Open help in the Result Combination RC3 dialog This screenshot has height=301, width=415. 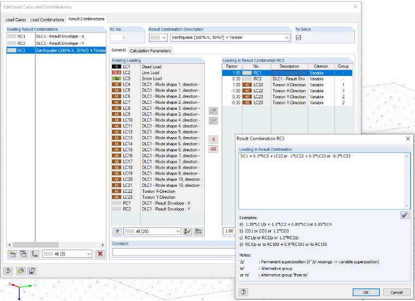click(x=244, y=292)
